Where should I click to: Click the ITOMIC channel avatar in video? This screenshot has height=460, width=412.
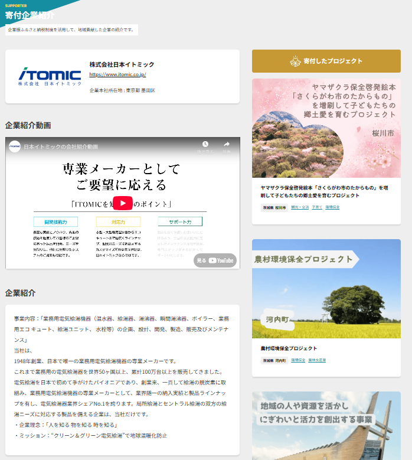pyautogui.click(x=15, y=146)
